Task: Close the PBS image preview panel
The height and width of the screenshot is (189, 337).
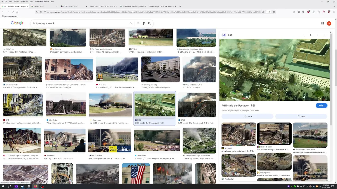Action: (x=324, y=35)
